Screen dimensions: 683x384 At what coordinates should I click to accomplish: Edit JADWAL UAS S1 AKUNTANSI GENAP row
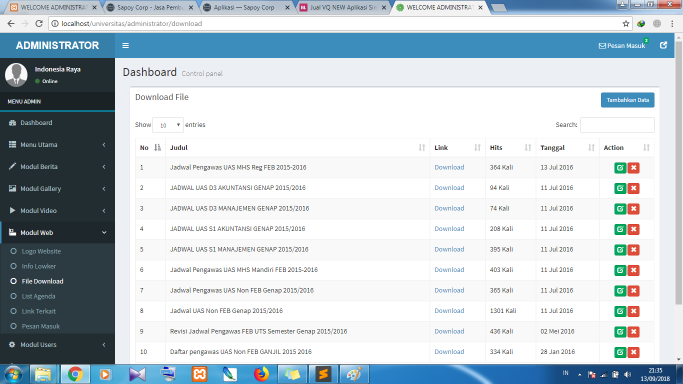tap(620, 229)
